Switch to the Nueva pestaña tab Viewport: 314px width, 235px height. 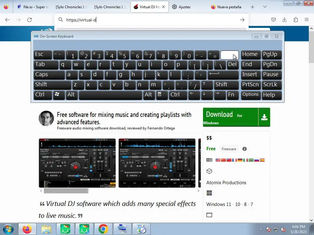(x=226, y=7)
